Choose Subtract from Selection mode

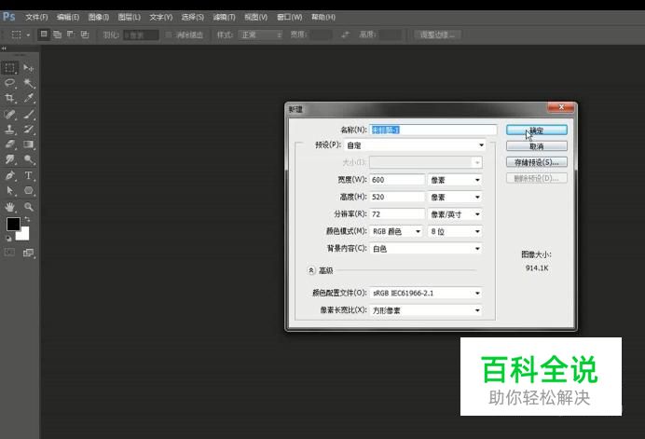[71, 34]
